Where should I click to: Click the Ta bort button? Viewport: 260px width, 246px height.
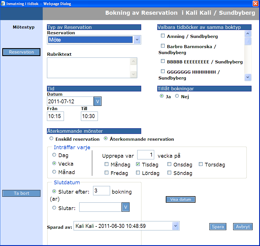click(22, 193)
